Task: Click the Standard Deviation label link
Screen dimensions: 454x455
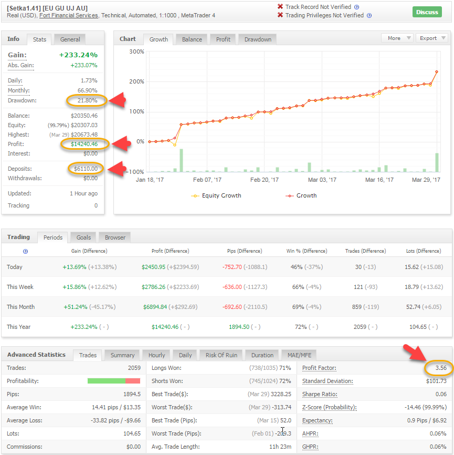Action: point(328,381)
